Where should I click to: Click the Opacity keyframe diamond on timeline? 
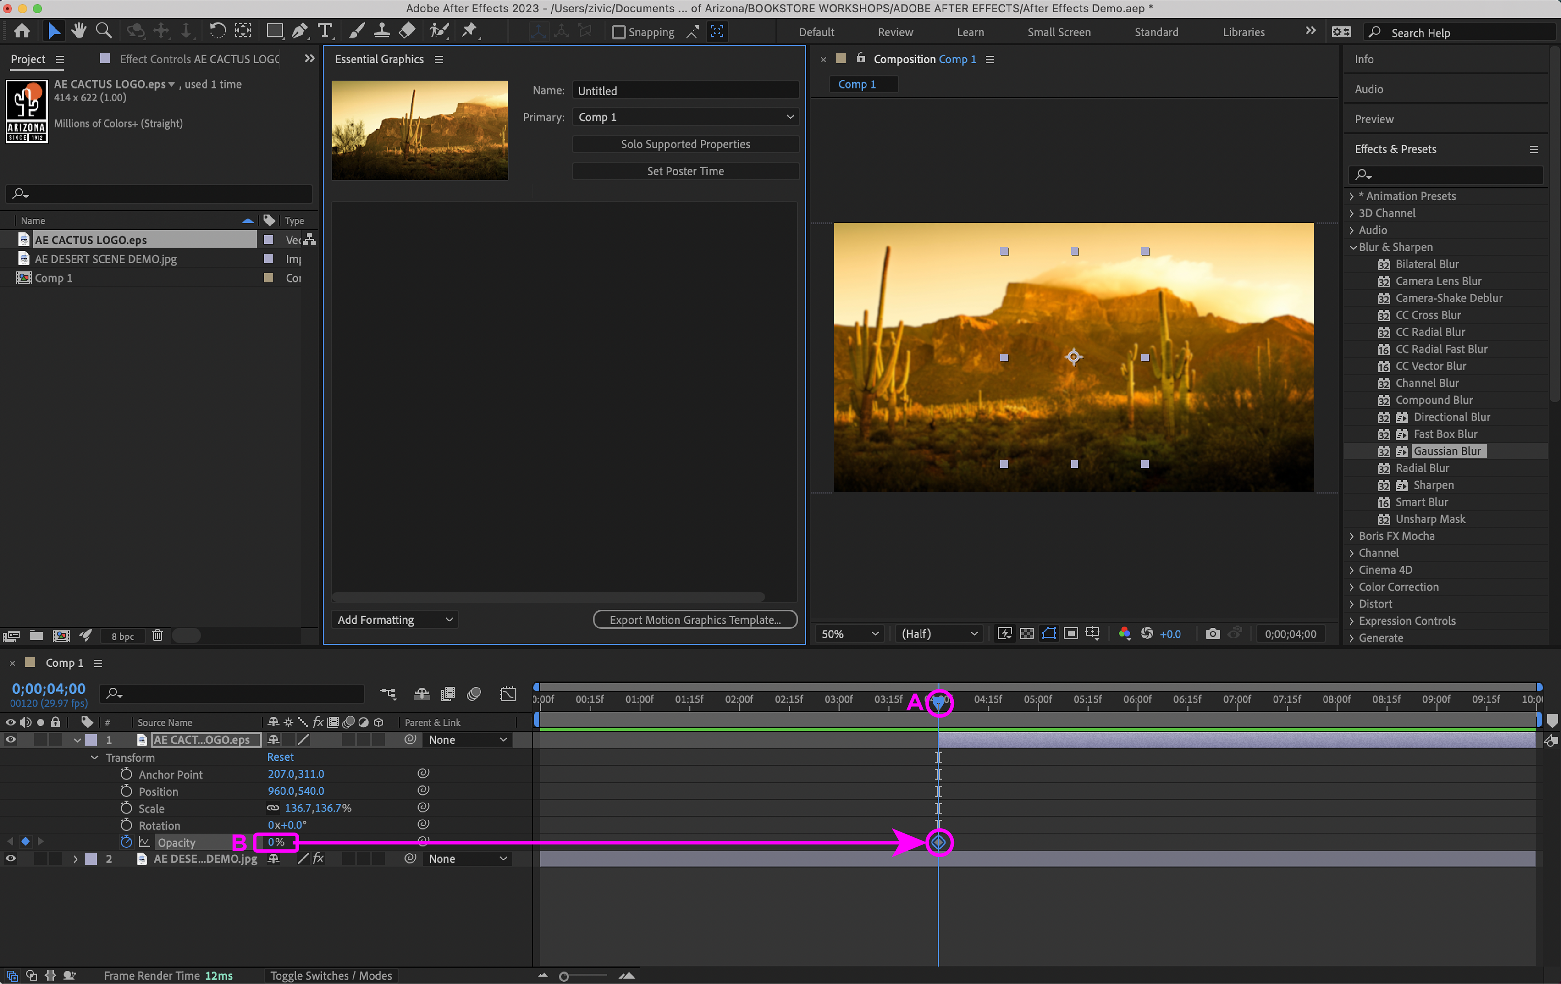click(x=938, y=842)
